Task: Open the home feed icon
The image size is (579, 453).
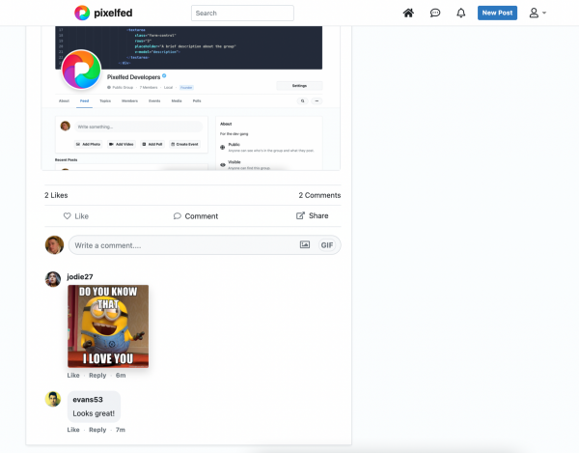Action: point(408,13)
